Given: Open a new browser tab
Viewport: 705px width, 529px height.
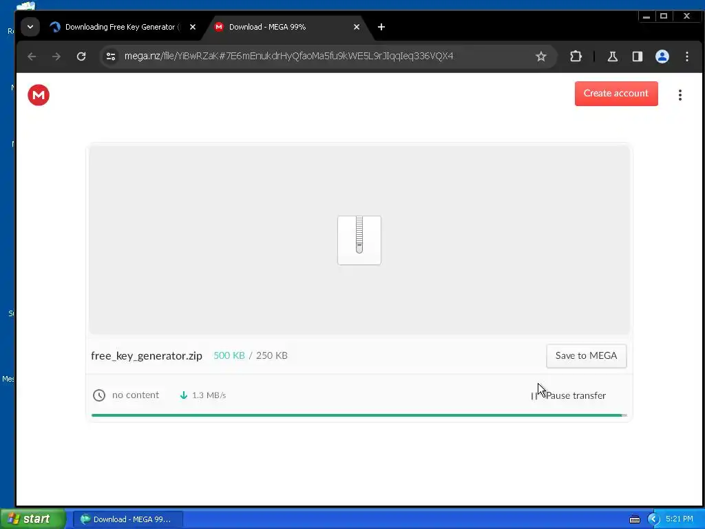Looking at the screenshot, I should 381,27.
